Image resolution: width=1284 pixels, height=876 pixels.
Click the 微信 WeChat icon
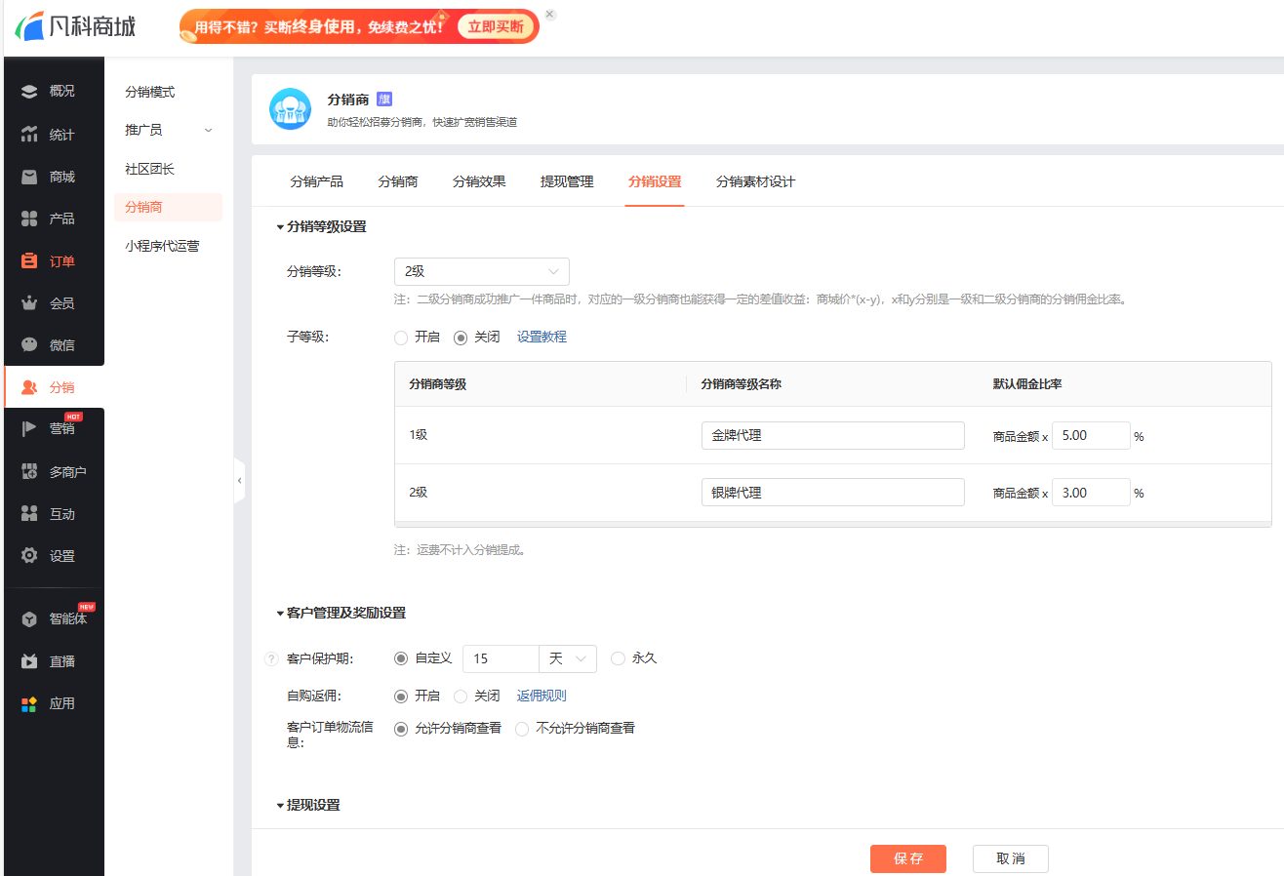pos(29,345)
